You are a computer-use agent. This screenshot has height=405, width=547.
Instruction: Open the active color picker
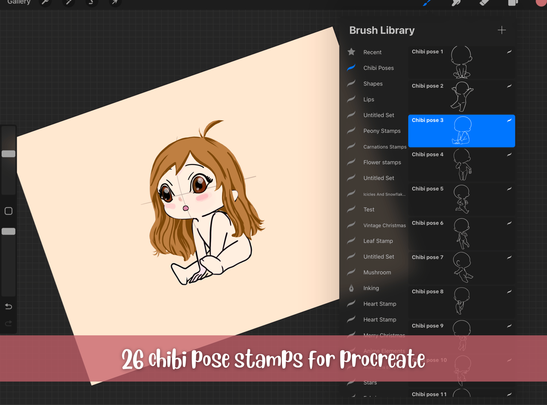coord(541,2)
